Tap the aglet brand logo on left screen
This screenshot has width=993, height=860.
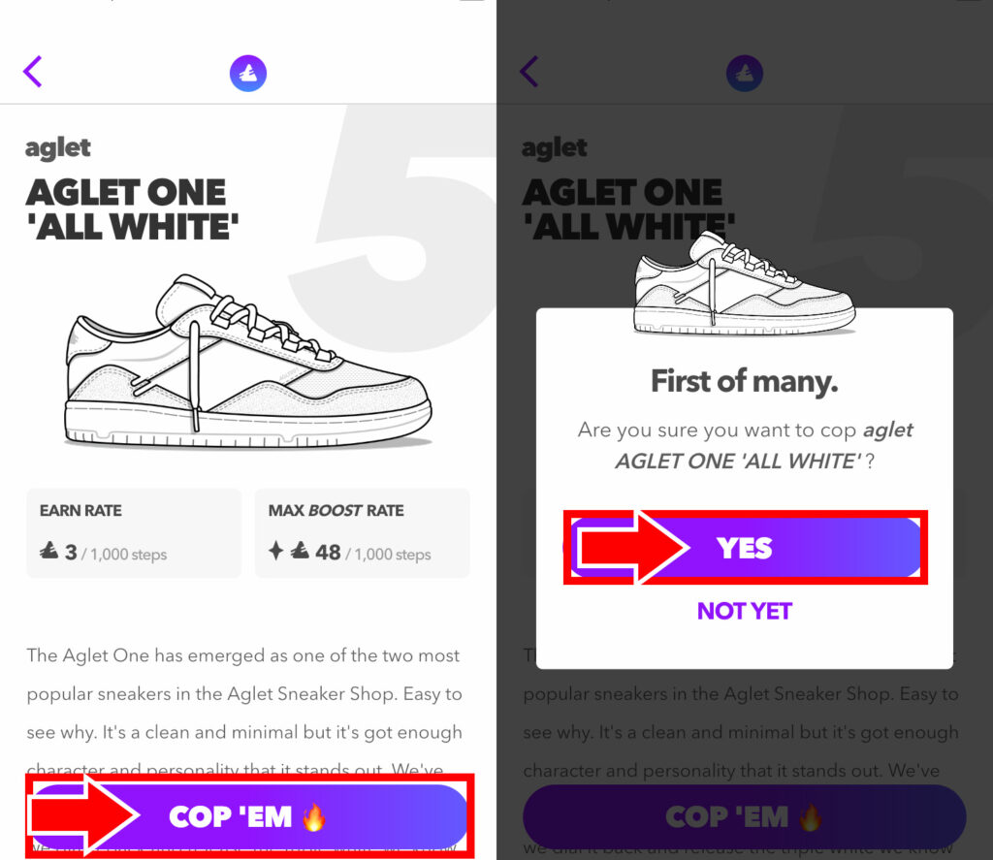point(57,148)
